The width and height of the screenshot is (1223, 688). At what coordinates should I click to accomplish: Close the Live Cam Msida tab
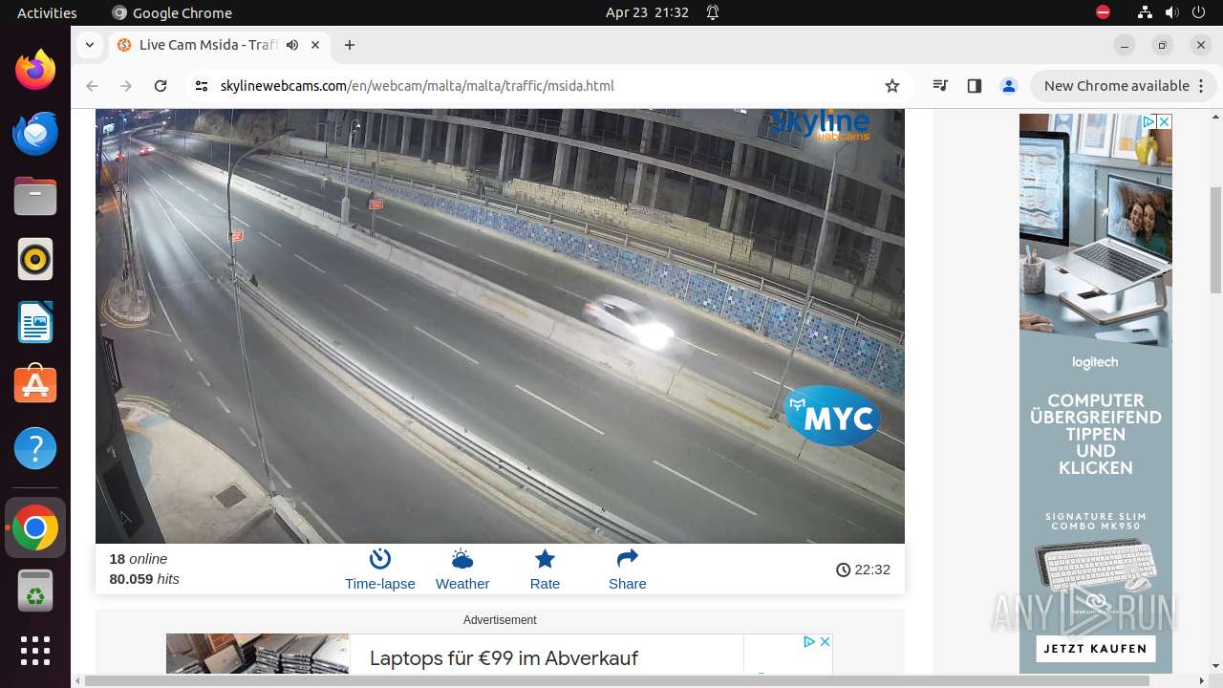coord(316,45)
